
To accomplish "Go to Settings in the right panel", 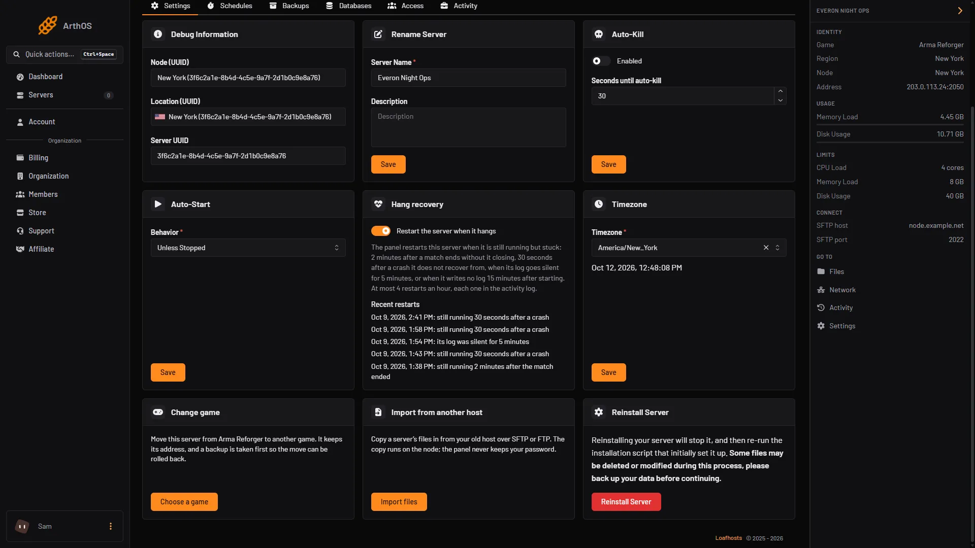I will pos(836,326).
